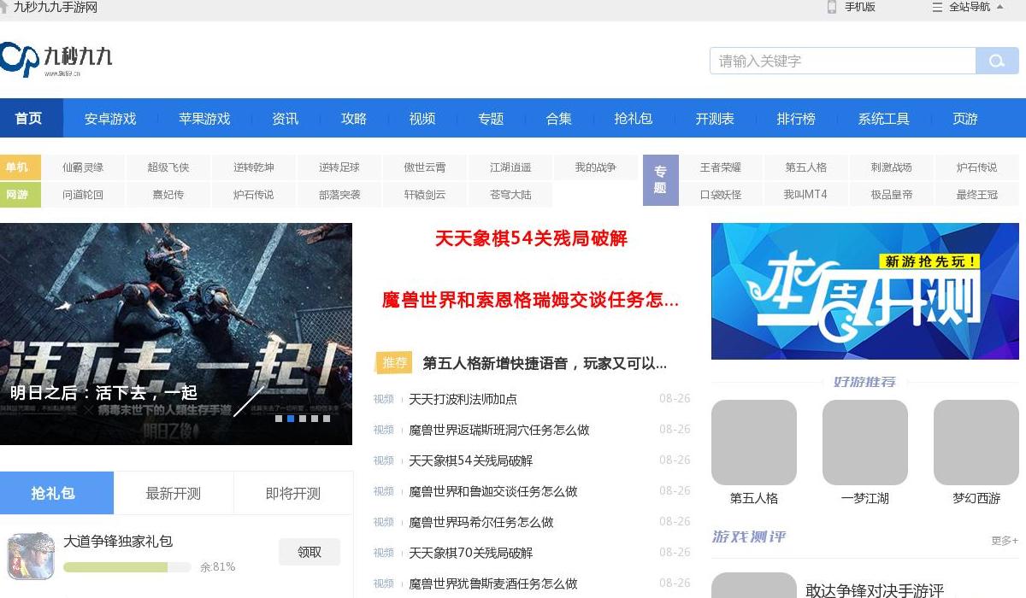Open the 明日之后 carousel banner

176,334
